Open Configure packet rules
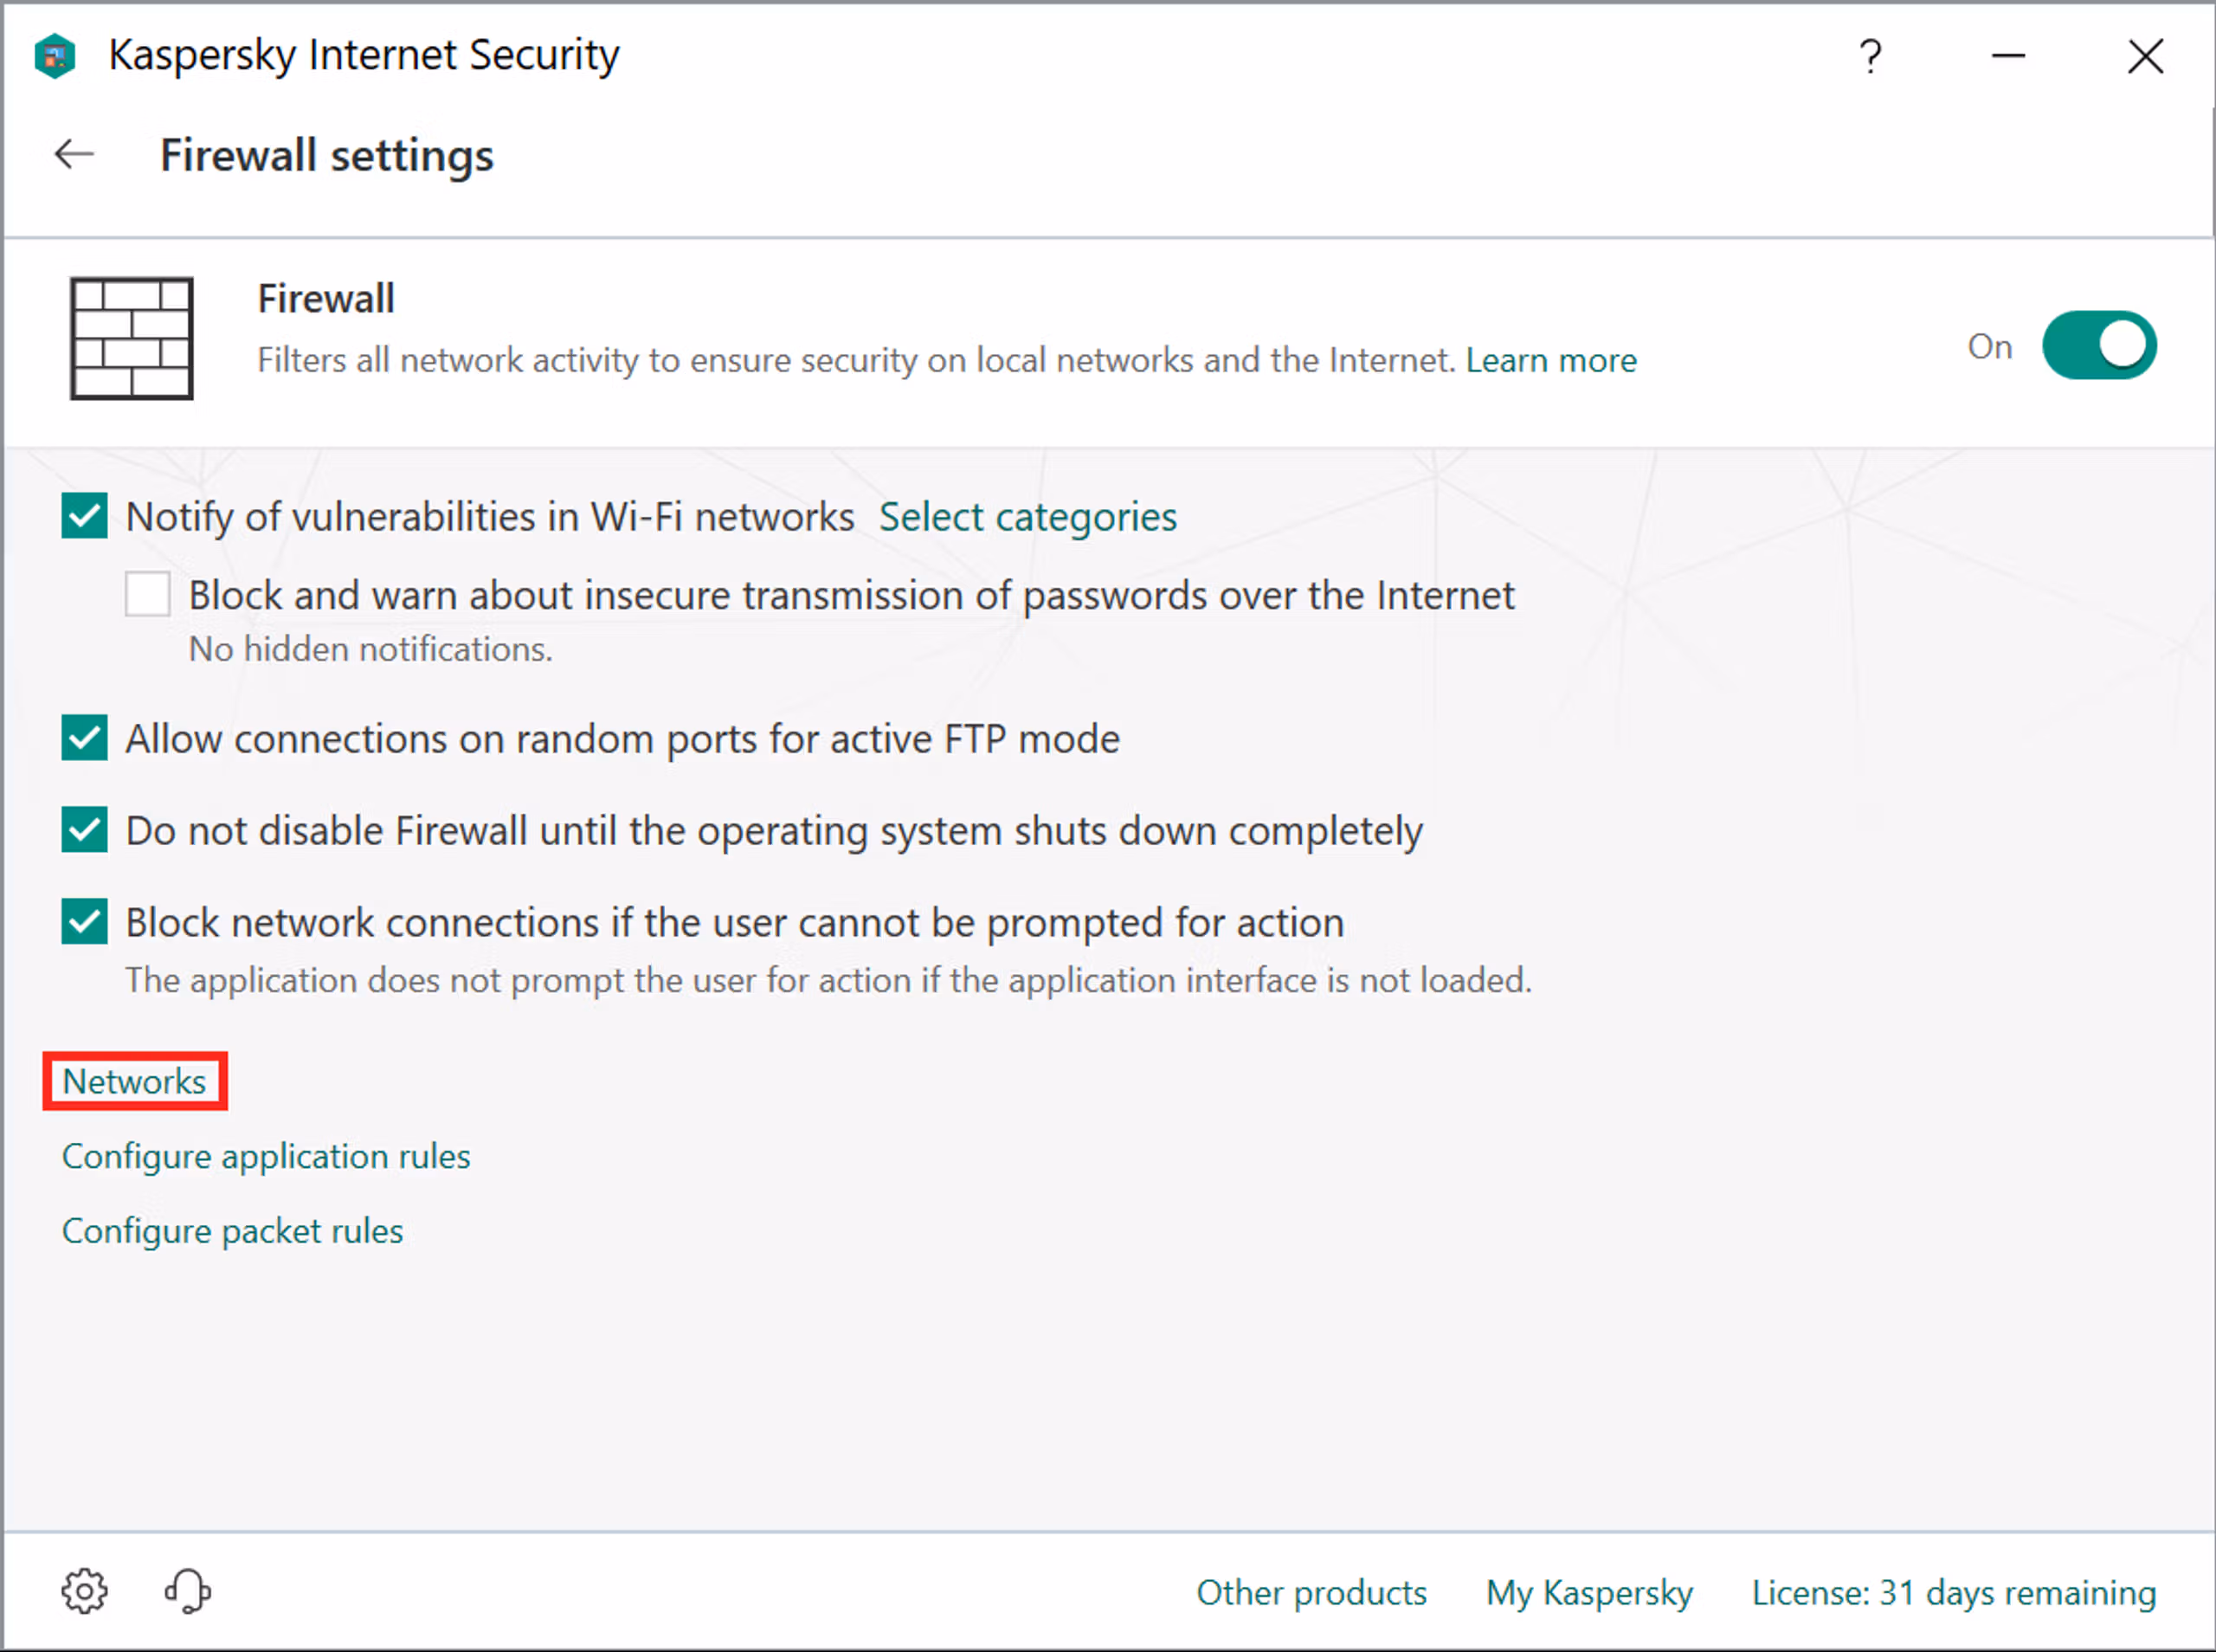This screenshot has width=2216, height=1652. pyautogui.click(x=232, y=1231)
